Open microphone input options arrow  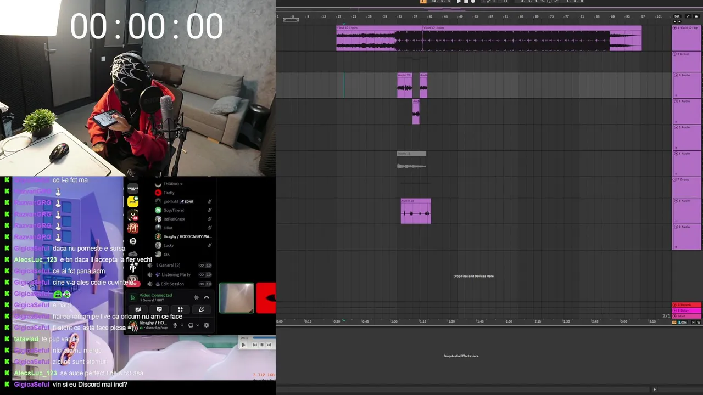click(182, 325)
